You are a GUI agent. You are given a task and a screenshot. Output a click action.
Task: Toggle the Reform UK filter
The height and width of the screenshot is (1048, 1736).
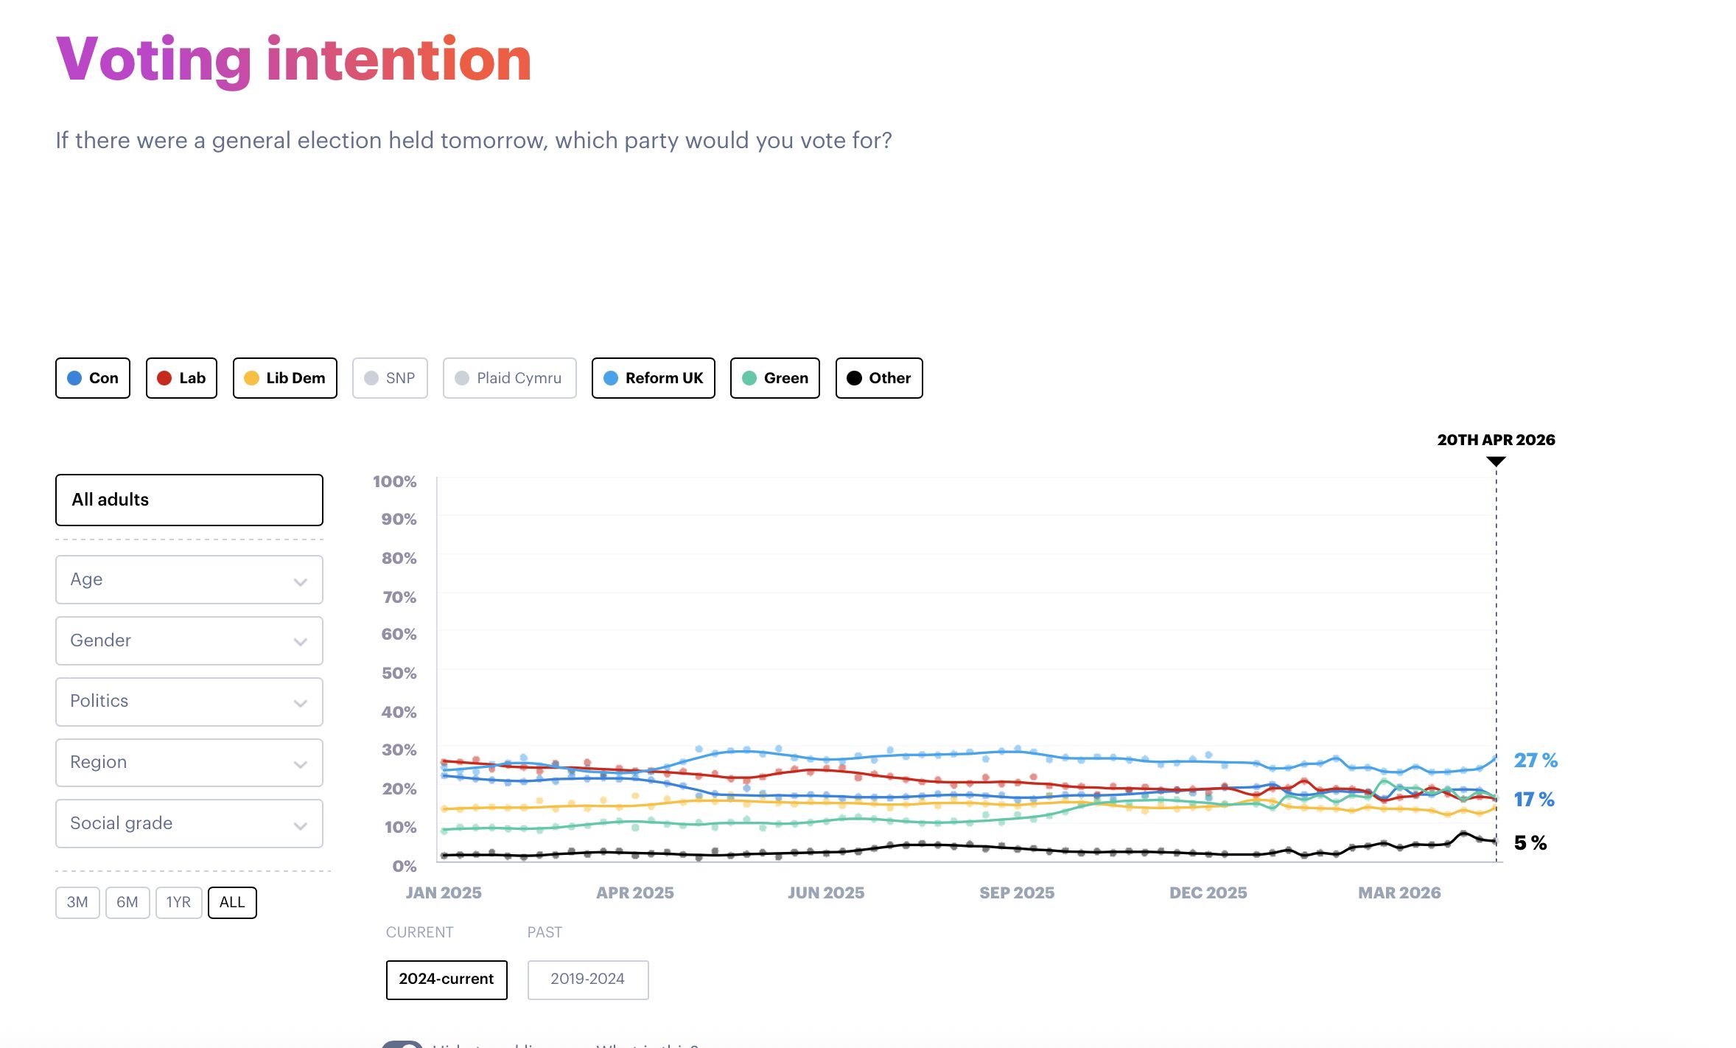click(x=653, y=378)
